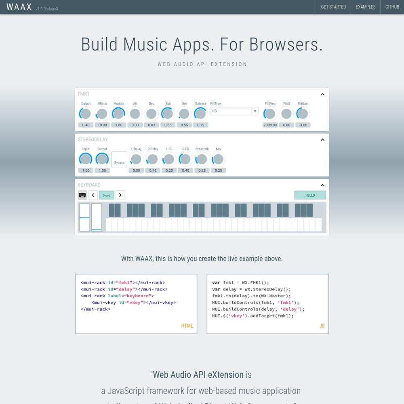Collapse the FMK1 rack panel
The image size is (404, 404).
(322, 94)
